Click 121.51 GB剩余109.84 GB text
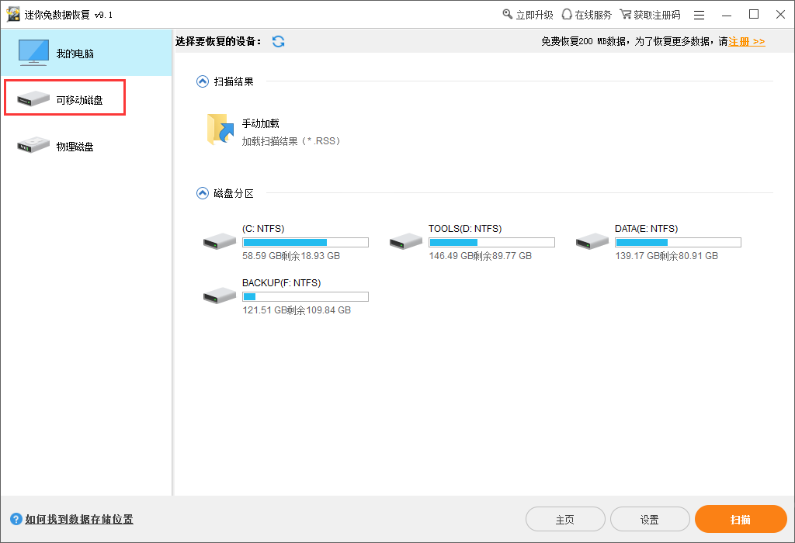Screen dimensions: 795x543 click(297, 310)
